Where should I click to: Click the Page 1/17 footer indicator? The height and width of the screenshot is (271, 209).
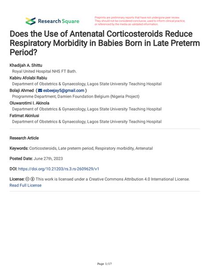pos(104,264)
